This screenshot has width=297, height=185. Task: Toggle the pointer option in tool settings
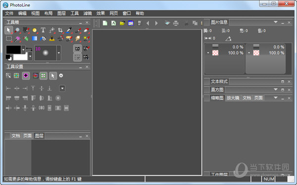pyautogui.click(x=53, y=76)
